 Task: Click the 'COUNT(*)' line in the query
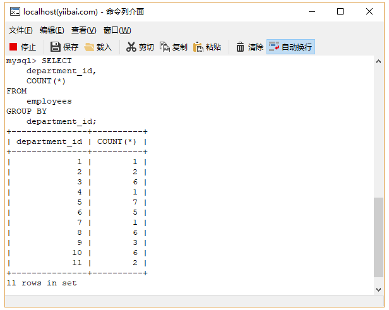pos(46,81)
